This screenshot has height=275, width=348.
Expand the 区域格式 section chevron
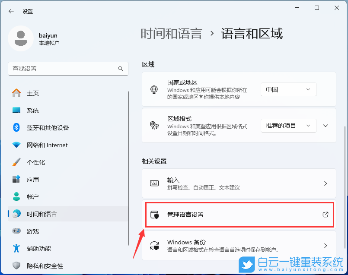[x=325, y=126]
